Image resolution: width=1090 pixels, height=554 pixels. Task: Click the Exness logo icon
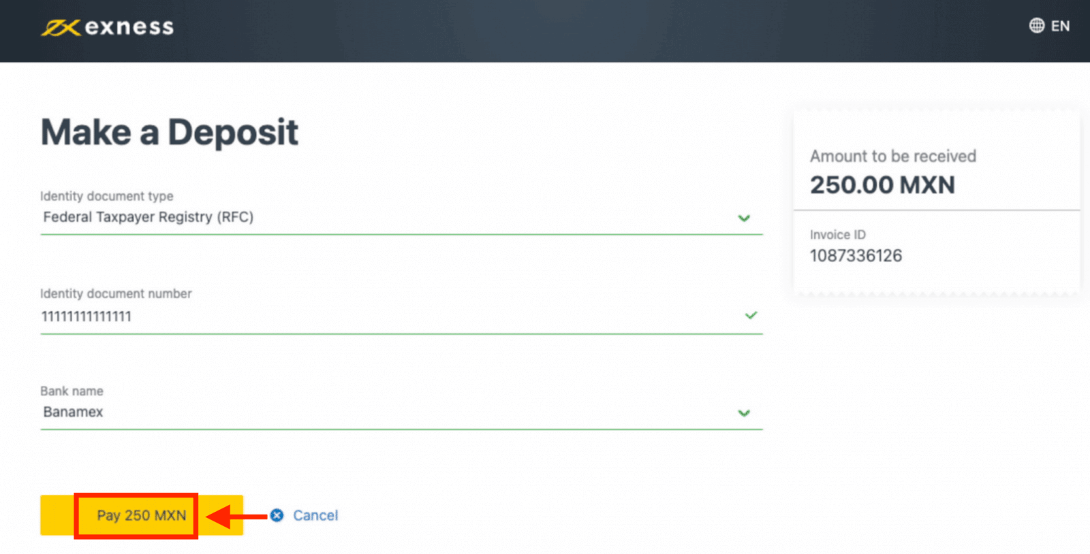pyautogui.click(x=61, y=28)
